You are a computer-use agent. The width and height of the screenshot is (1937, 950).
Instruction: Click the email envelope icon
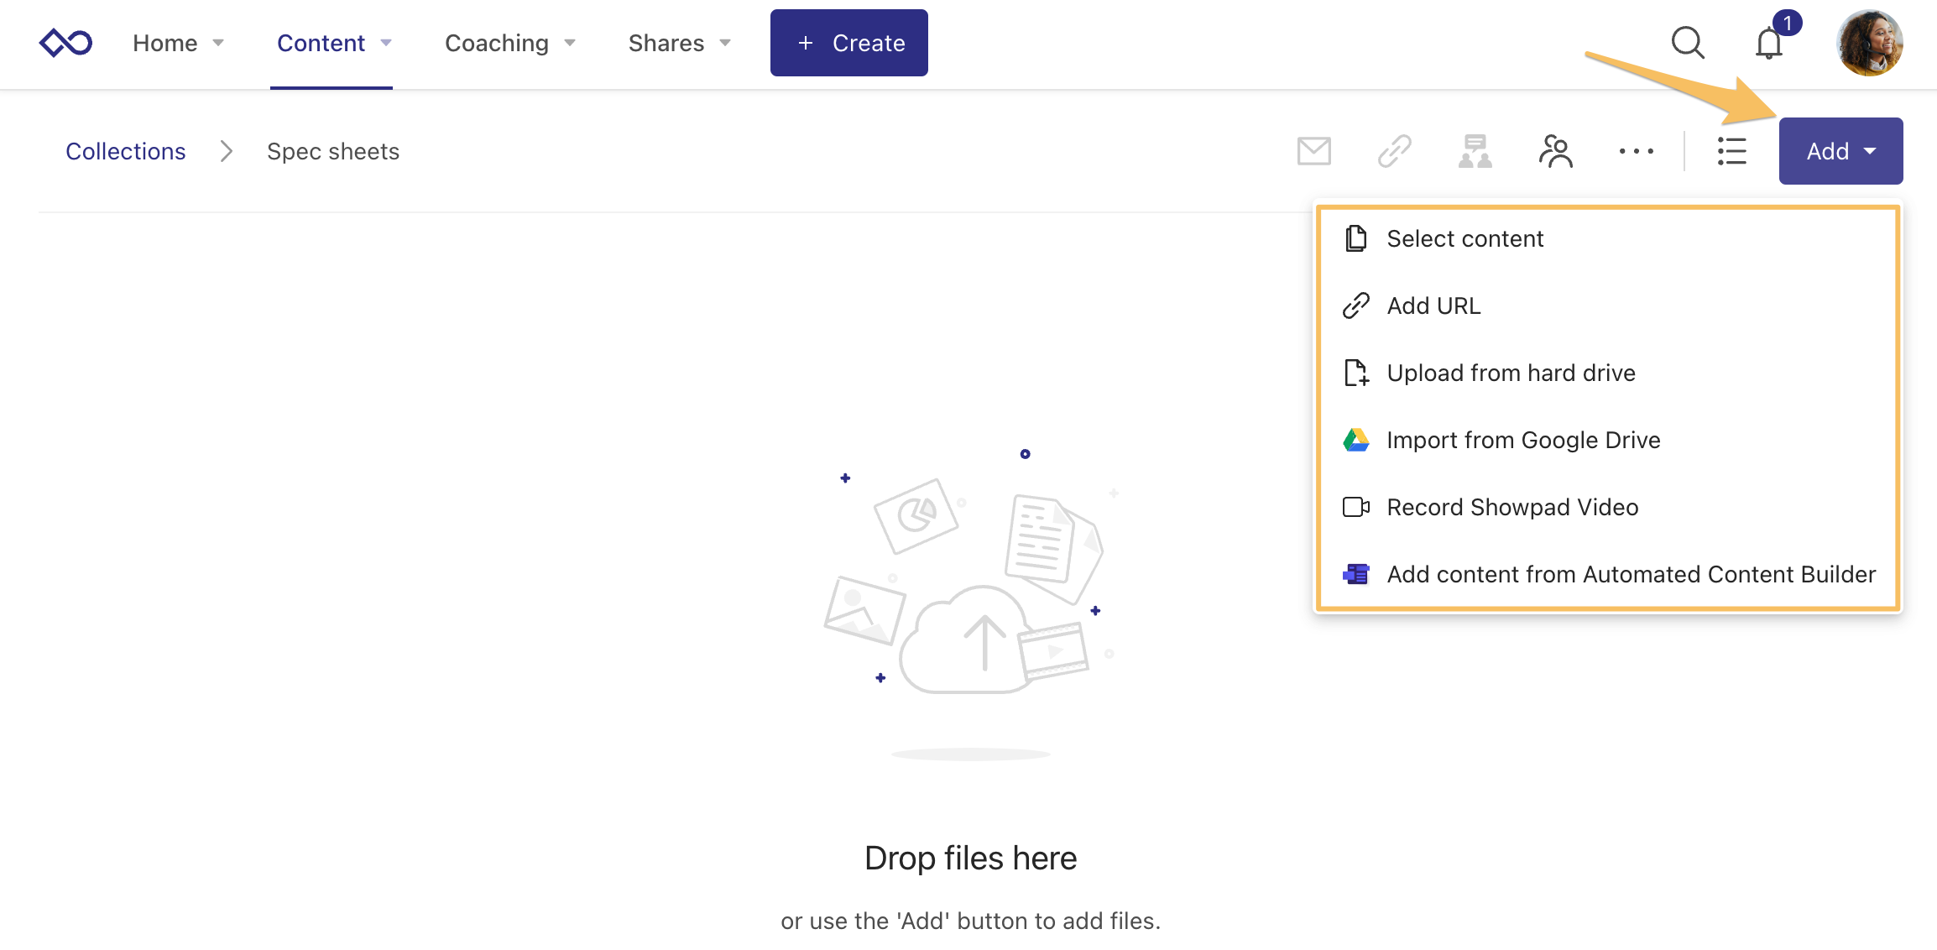coord(1314,151)
